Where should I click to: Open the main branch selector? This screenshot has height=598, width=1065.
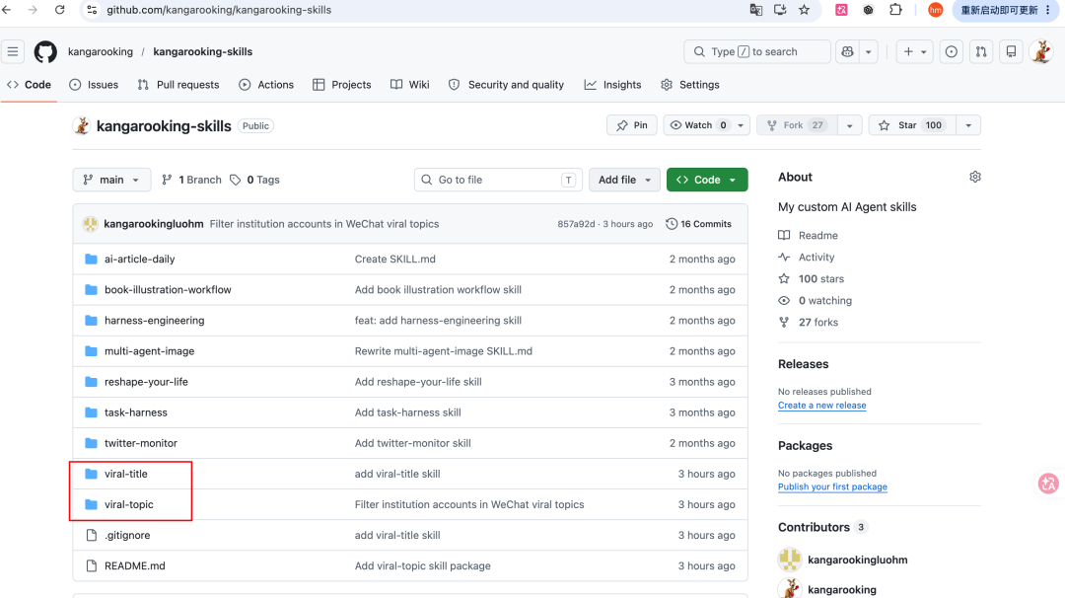point(111,180)
